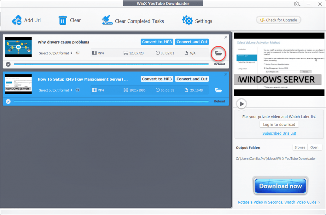326x215 pixels.
Task: Open folder for Why drivers cause problems
Action: point(218,53)
